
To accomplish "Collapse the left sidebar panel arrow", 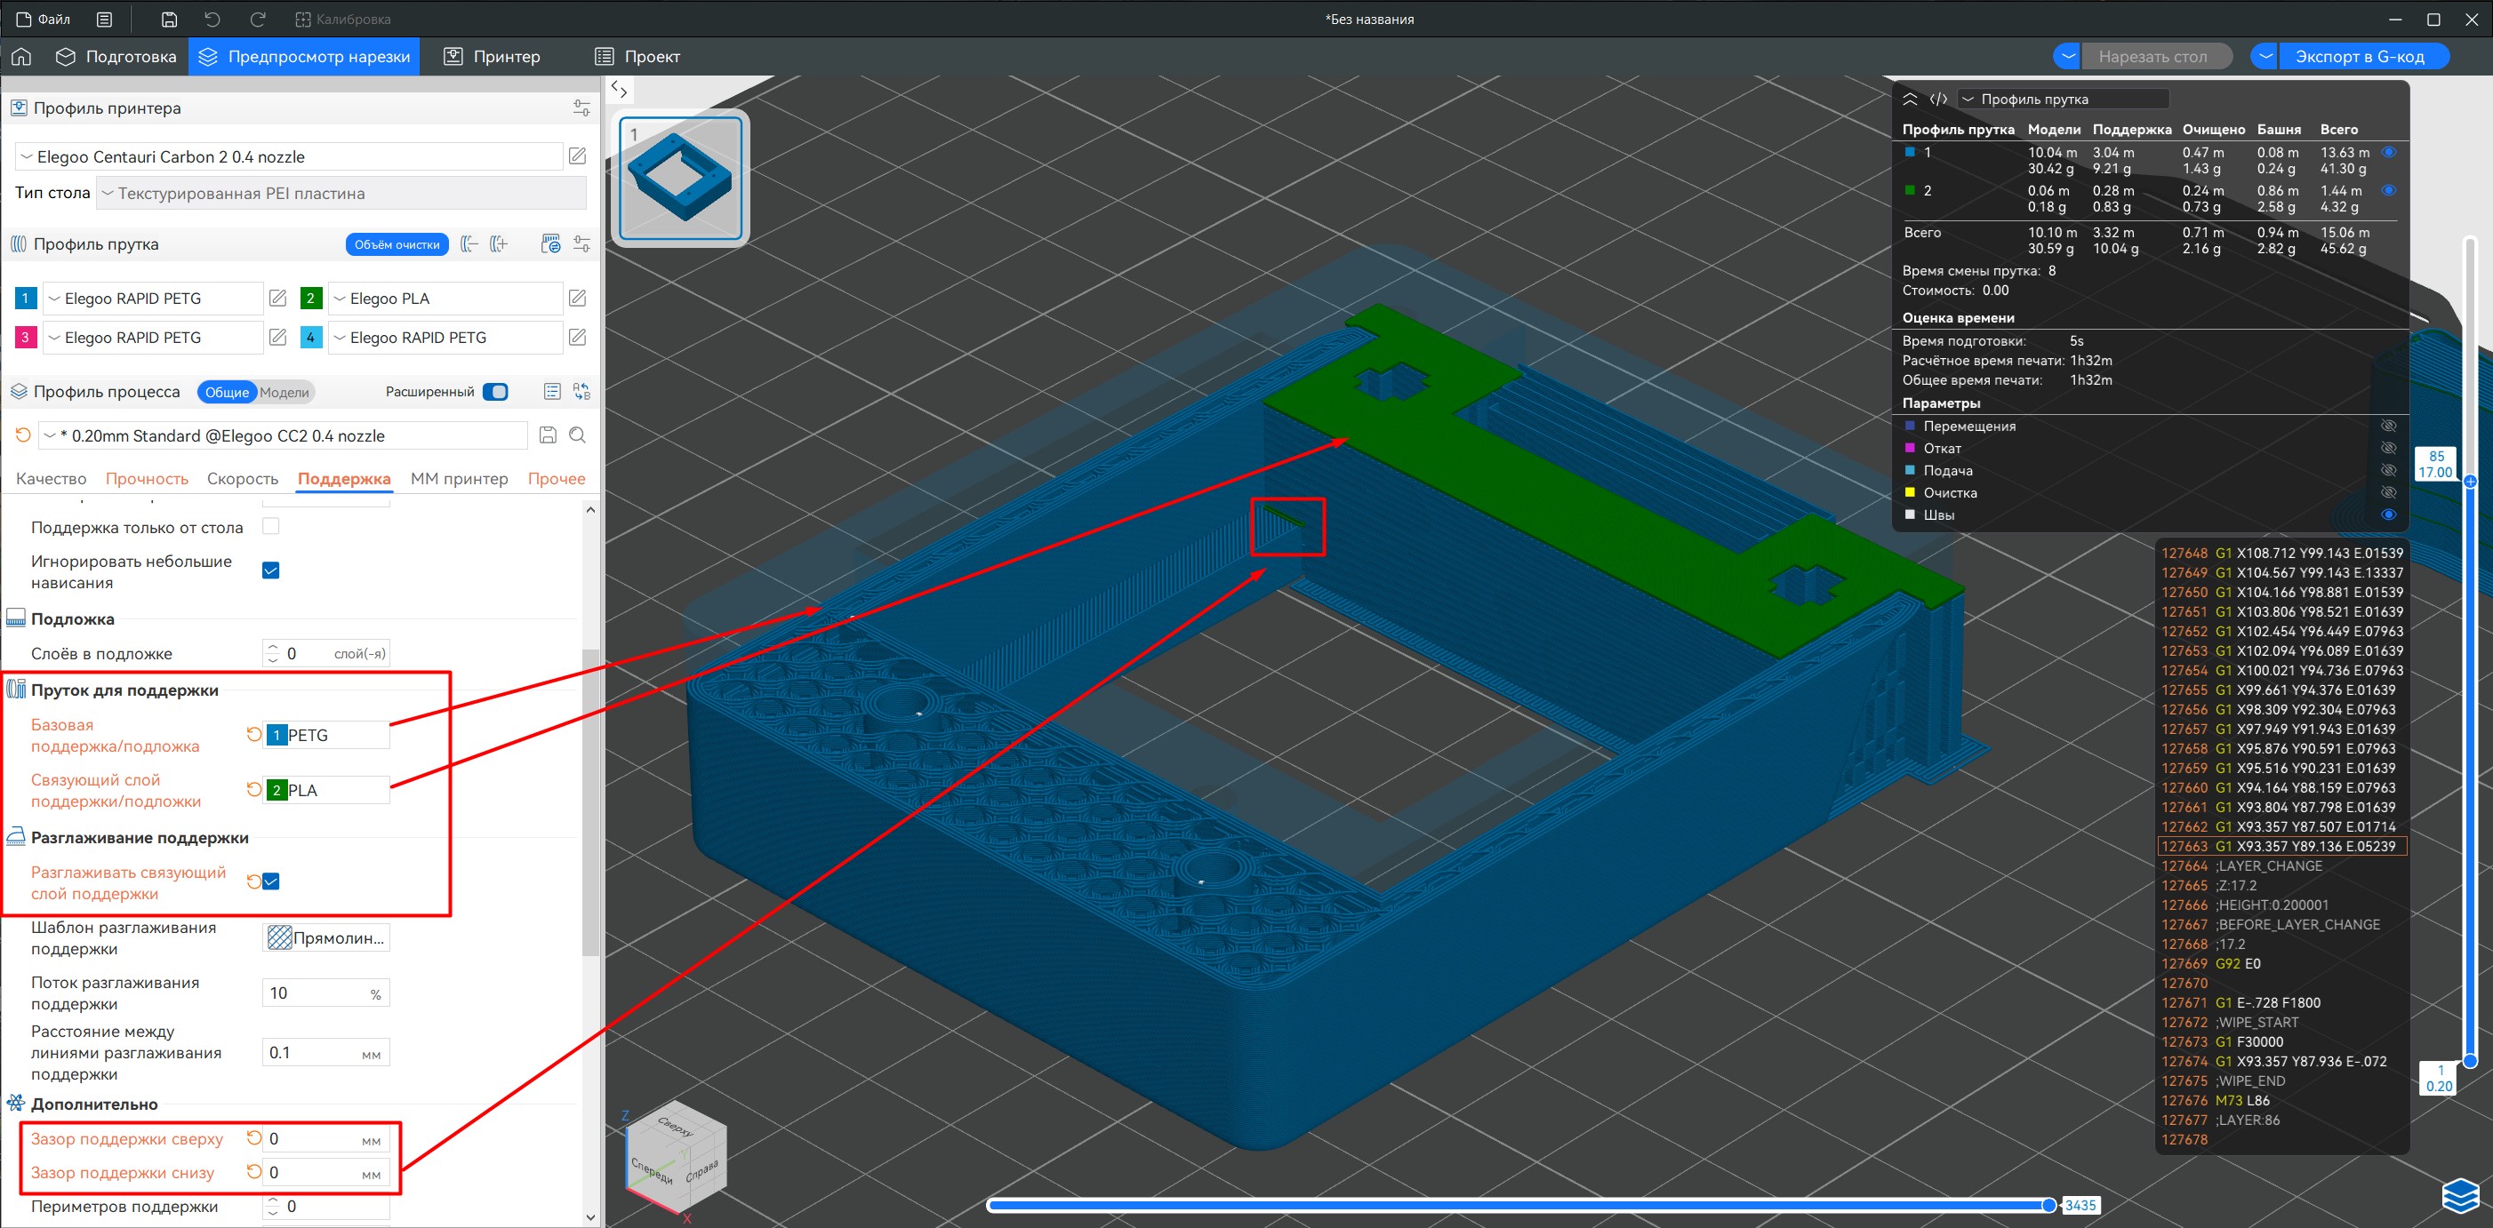I will 620,90.
